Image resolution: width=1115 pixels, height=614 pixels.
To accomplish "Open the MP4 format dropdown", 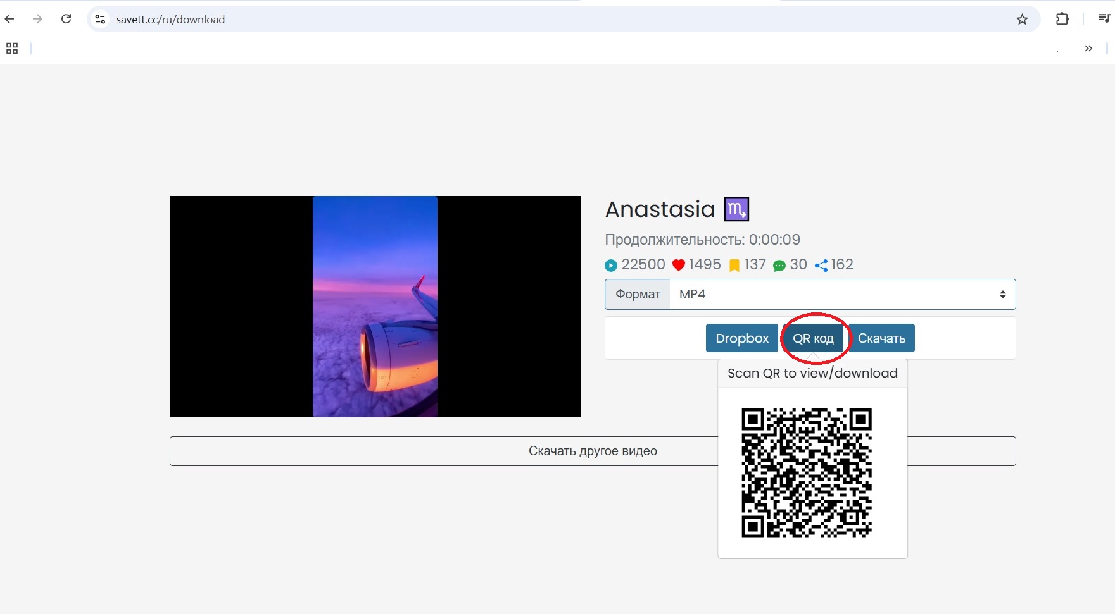I will [841, 294].
